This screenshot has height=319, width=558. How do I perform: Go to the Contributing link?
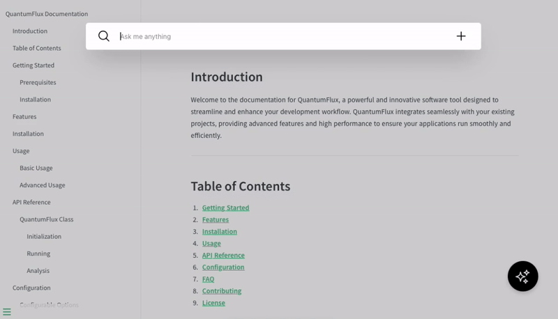(x=221, y=290)
